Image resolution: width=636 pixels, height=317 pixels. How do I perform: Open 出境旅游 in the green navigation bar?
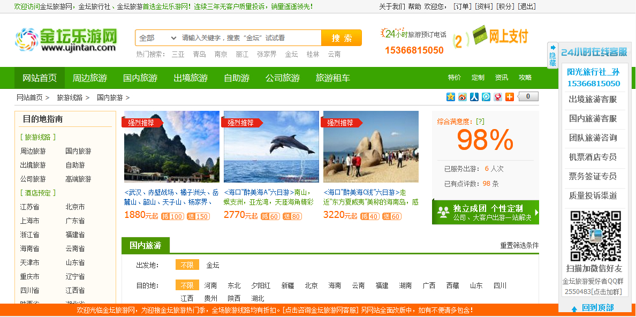point(191,78)
